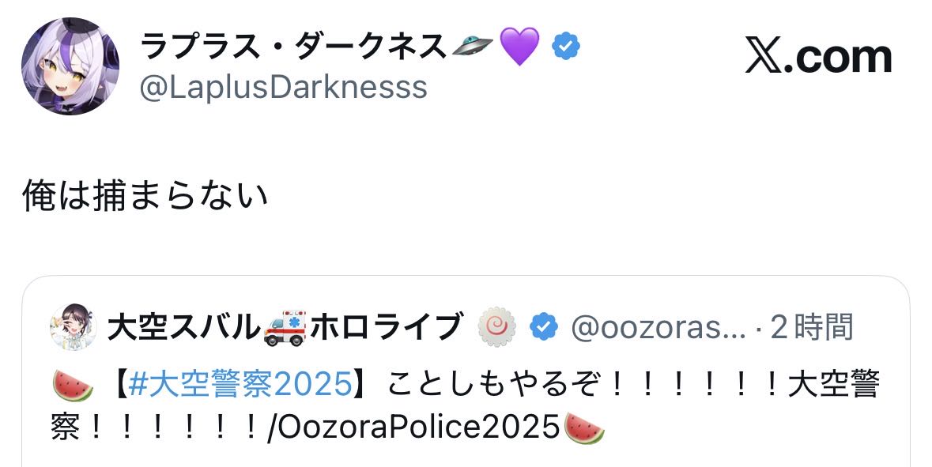Click the verified badge in the quoted tweet
932x467 pixels.
coord(543,326)
